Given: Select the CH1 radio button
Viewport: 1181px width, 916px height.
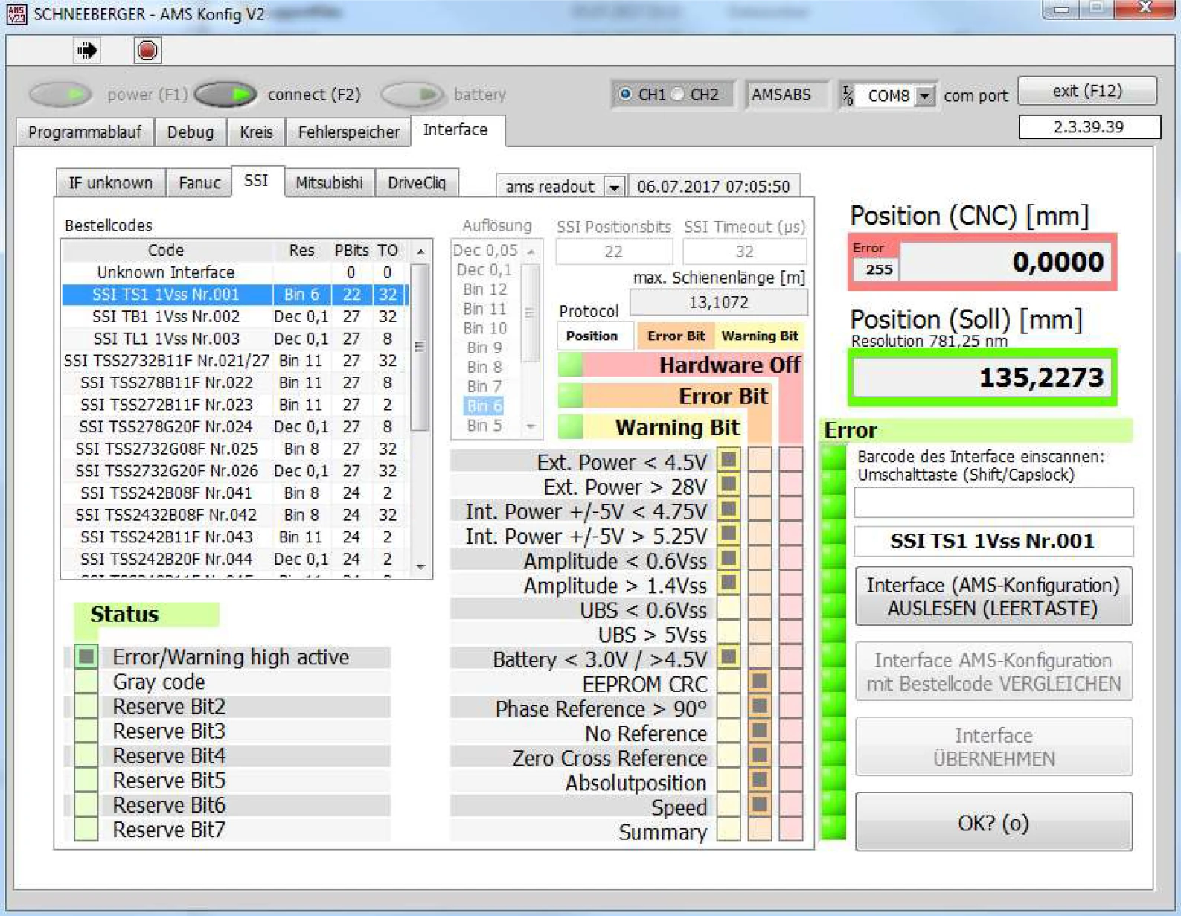Looking at the screenshot, I should point(625,95).
